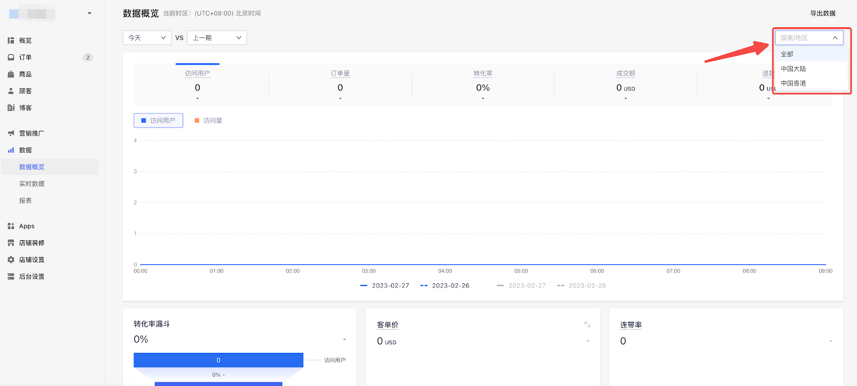Expand the 数据 sidebar section
Screen dimensions: 857x386
(x=25, y=150)
